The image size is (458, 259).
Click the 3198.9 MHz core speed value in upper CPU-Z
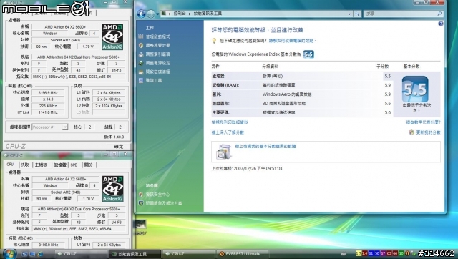[x=48, y=93]
